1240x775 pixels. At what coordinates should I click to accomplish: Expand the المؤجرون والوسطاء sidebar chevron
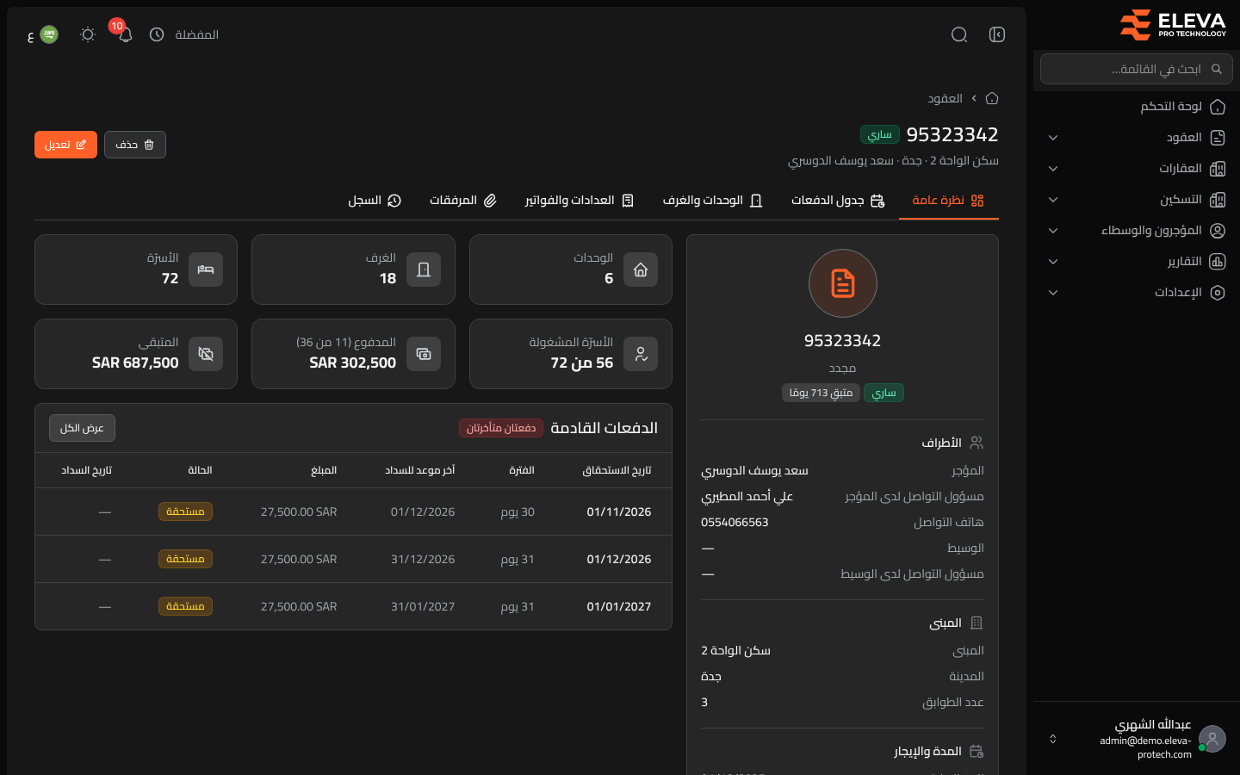(1053, 231)
